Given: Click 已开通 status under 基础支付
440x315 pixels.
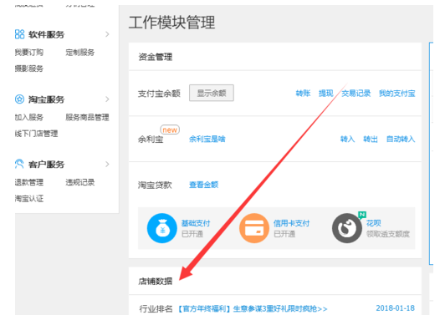Looking at the screenshot, I should 192,234.
